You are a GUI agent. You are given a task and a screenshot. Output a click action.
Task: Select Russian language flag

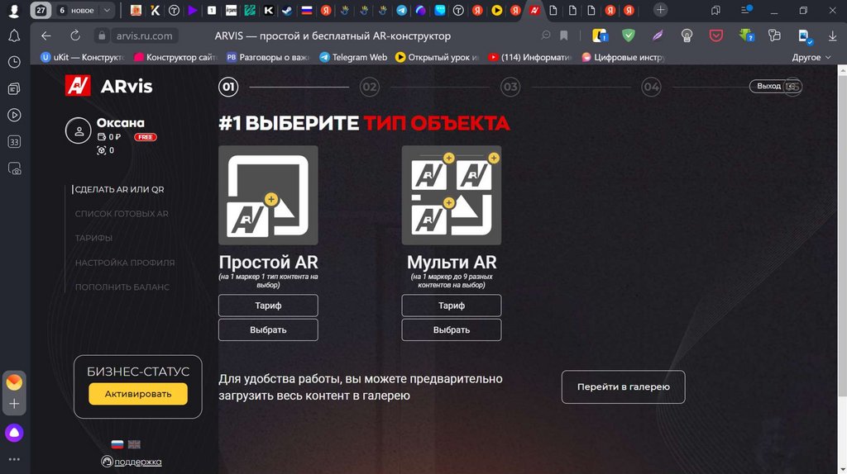point(117,444)
